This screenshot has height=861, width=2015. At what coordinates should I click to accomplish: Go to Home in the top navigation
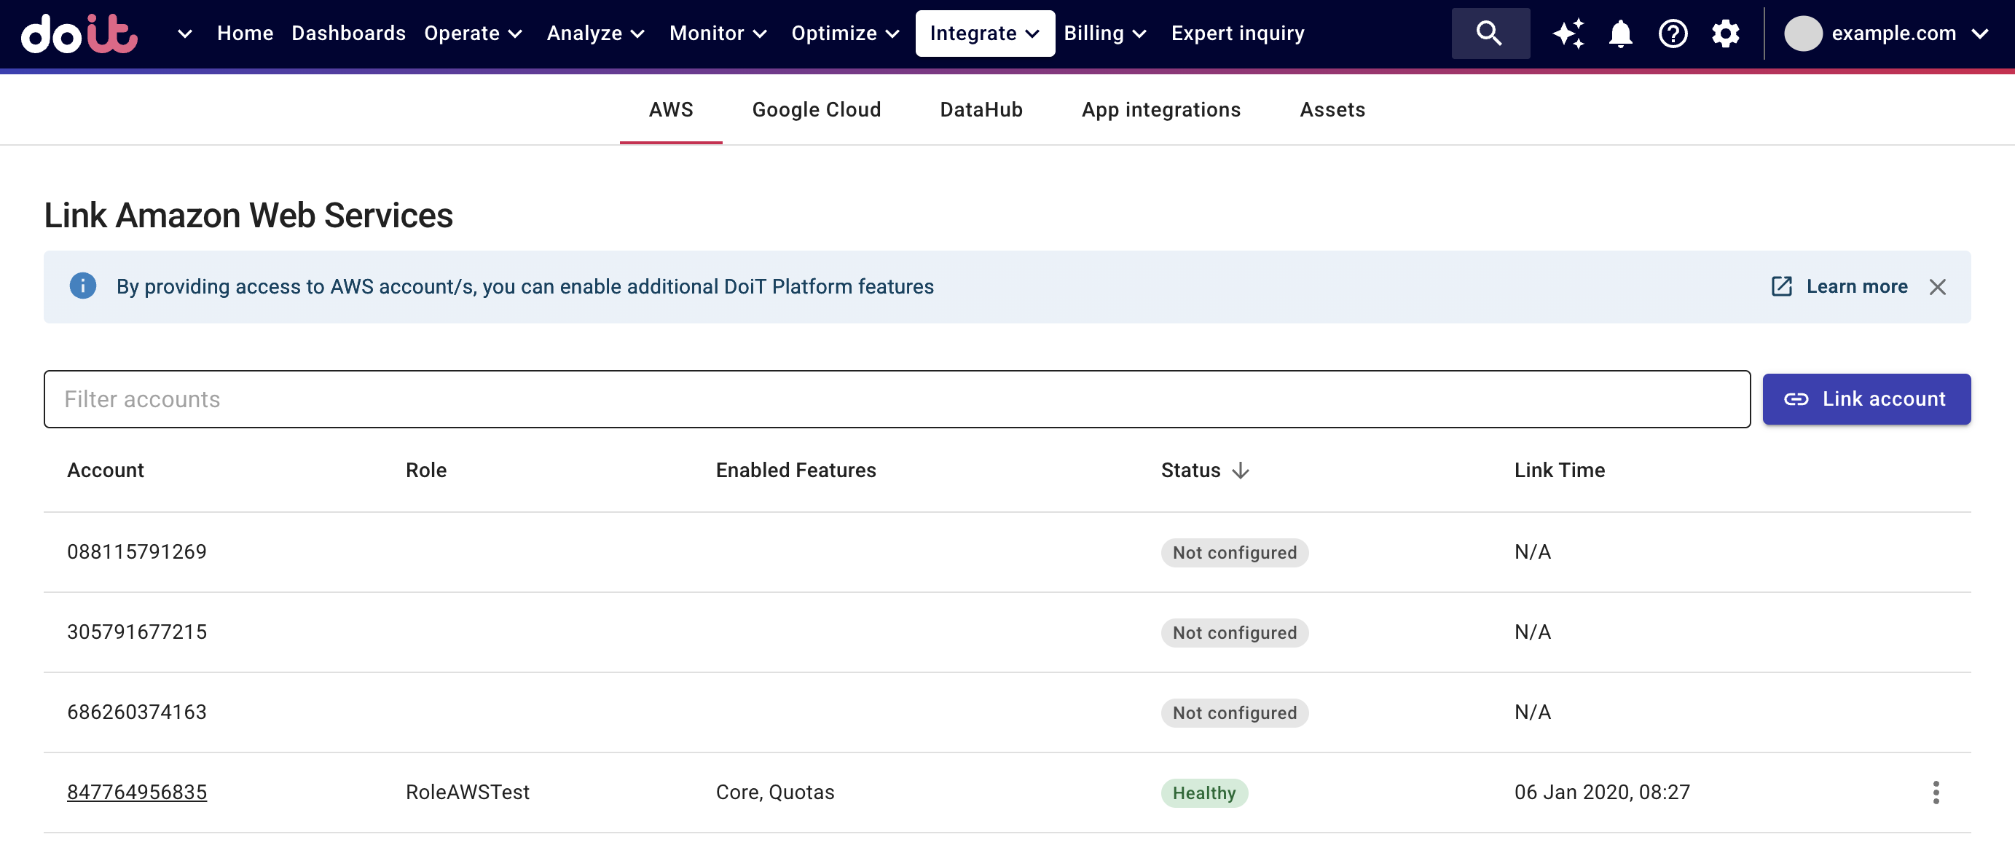(x=245, y=34)
